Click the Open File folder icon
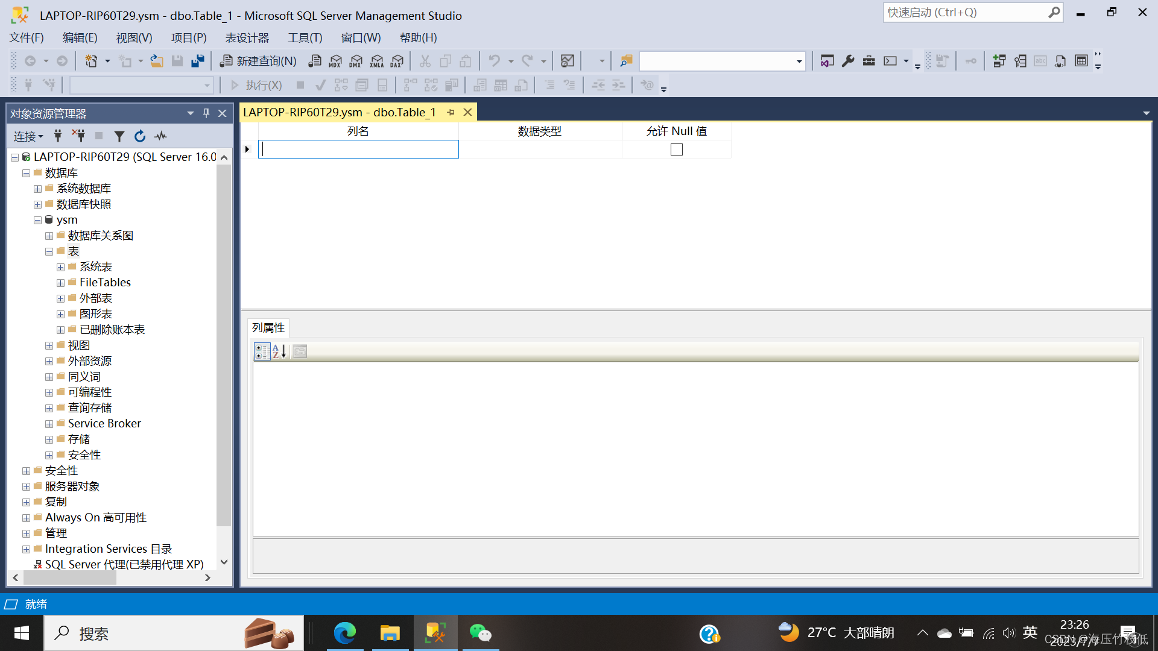 click(157, 61)
